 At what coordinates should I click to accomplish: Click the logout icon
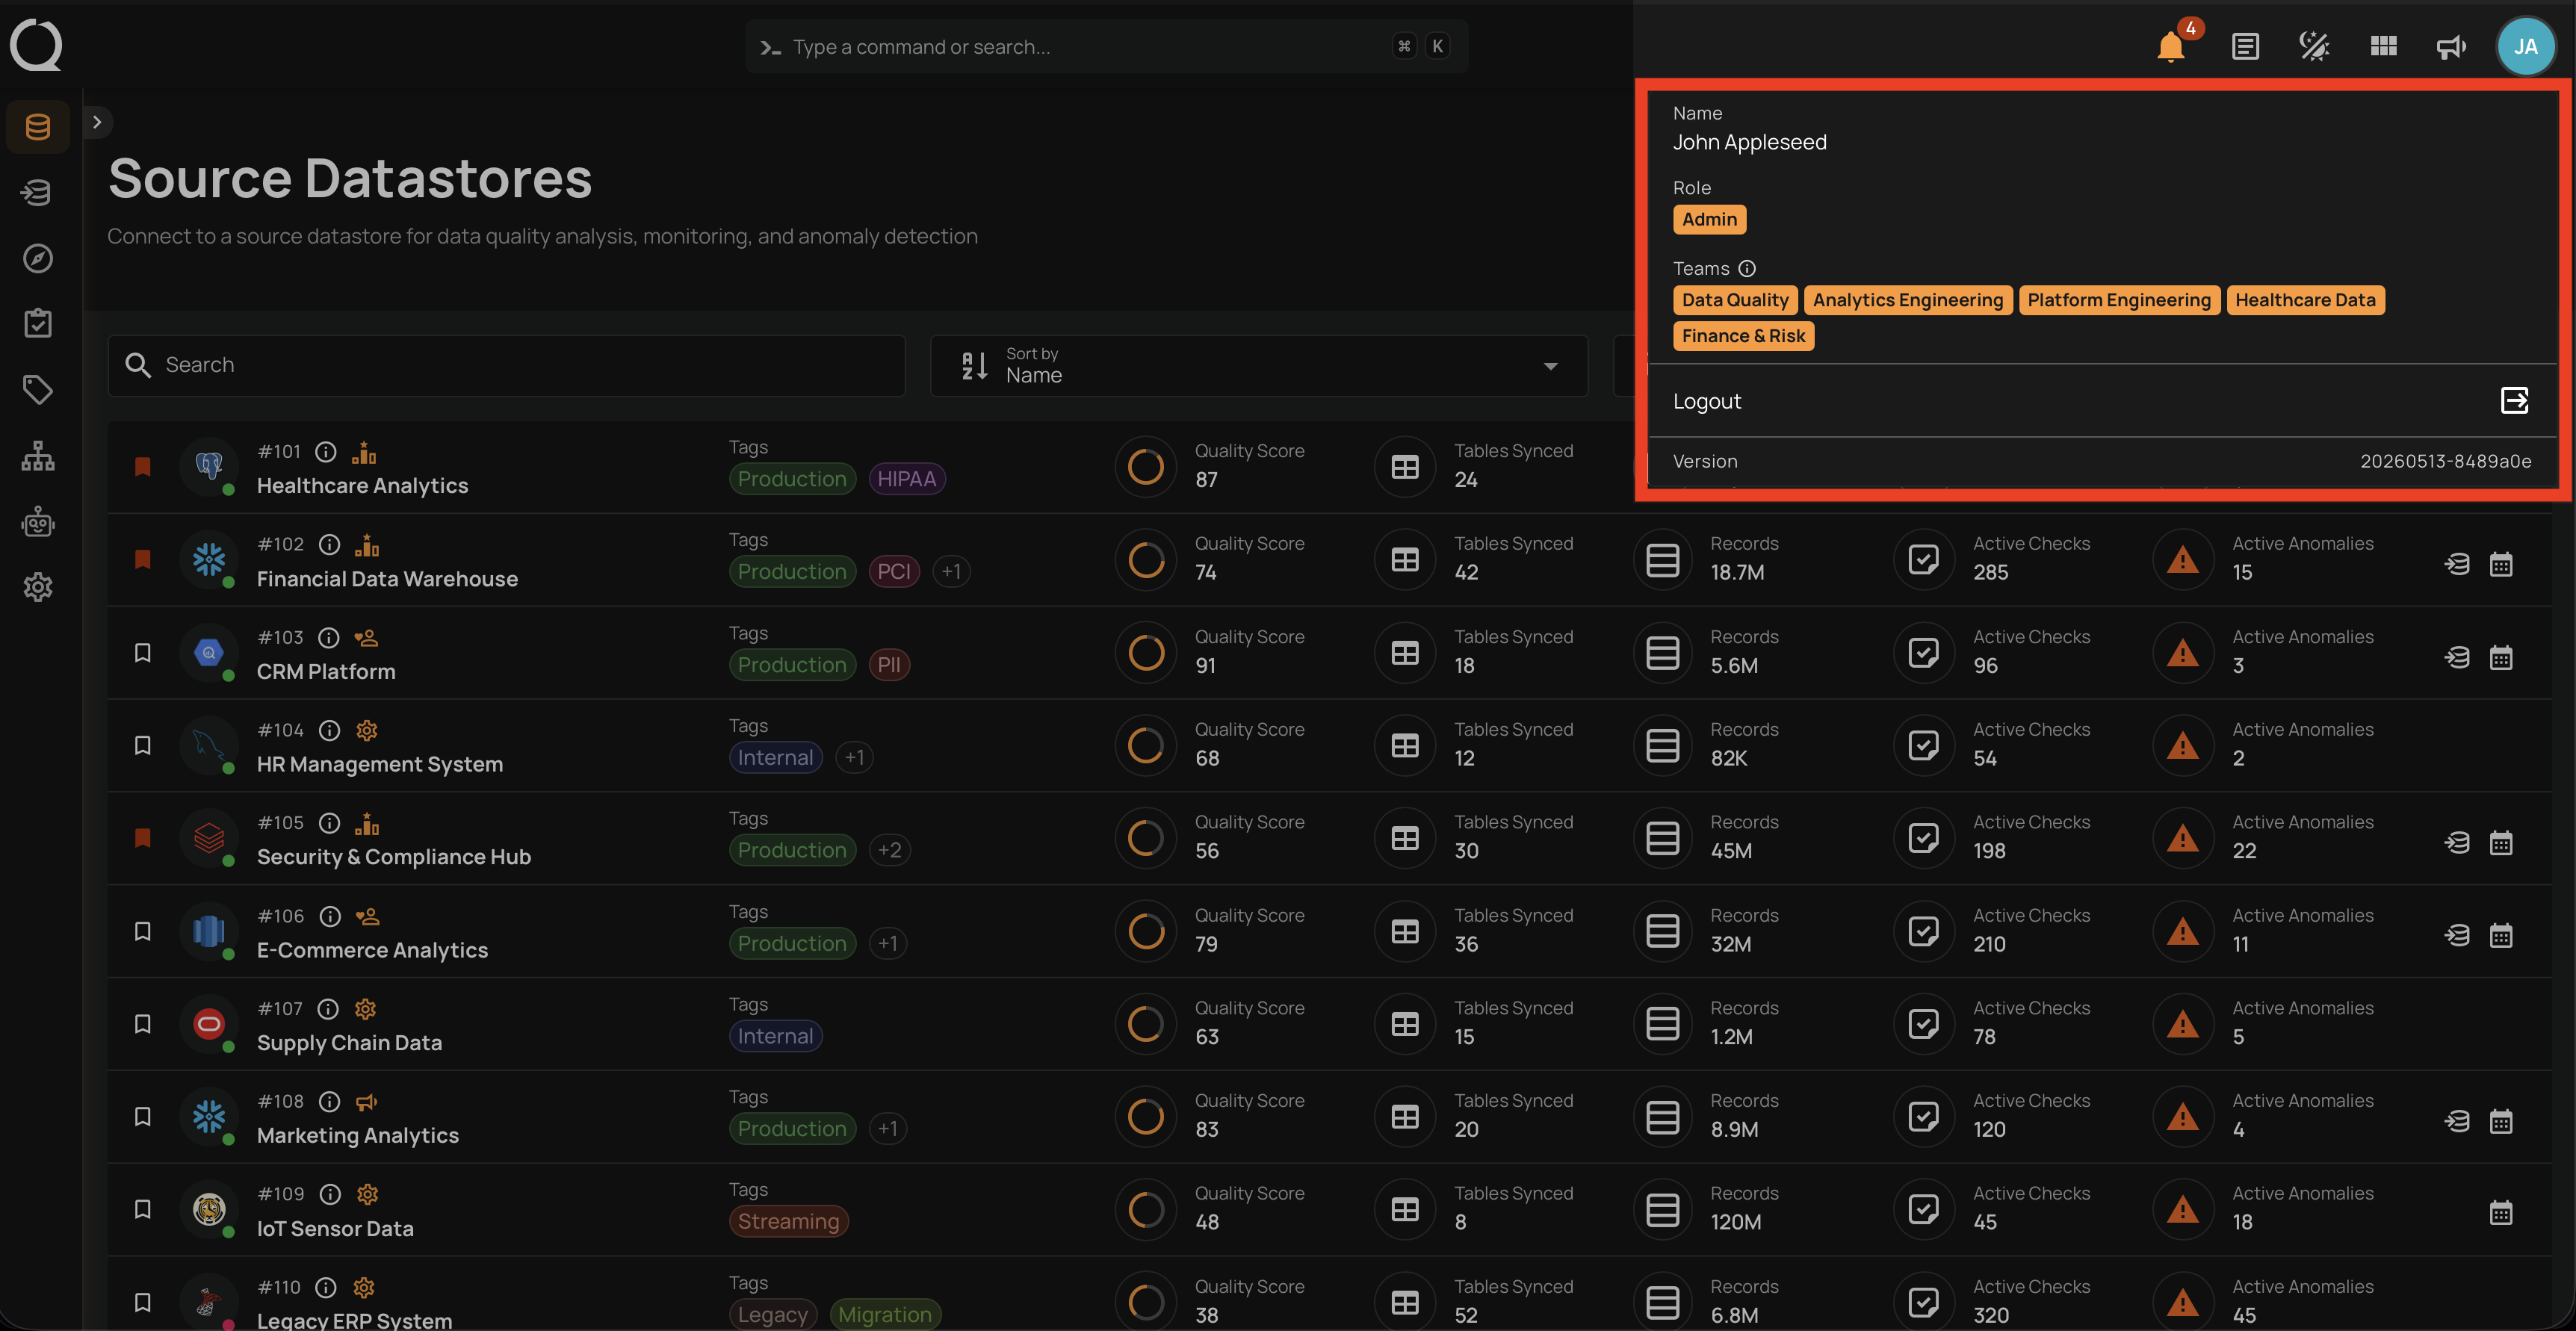[x=2514, y=401]
